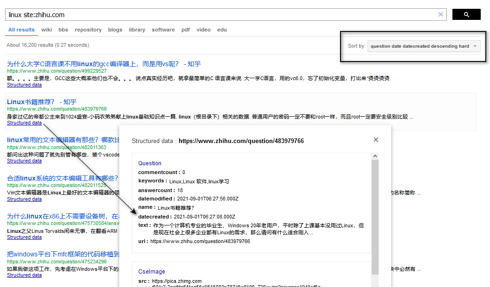Close the Structured data popup
Screen dimensions: 490x287
pyautogui.click(x=376, y=140)
